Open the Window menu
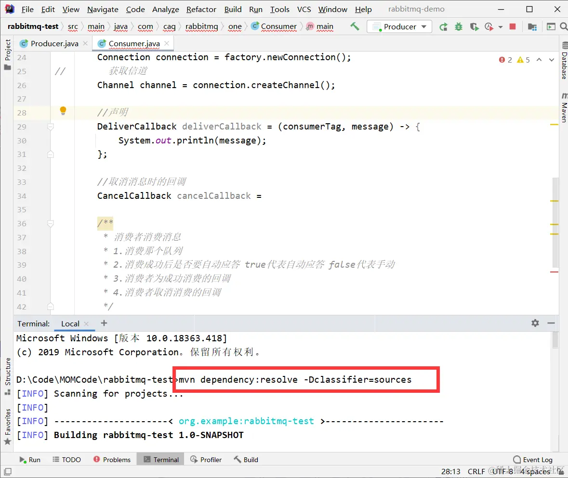The width and height of the screenshot is (568, 478). coord(332,10)
